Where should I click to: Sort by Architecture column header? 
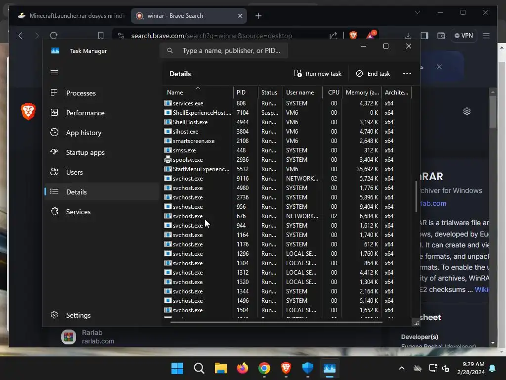coord(396,93)
